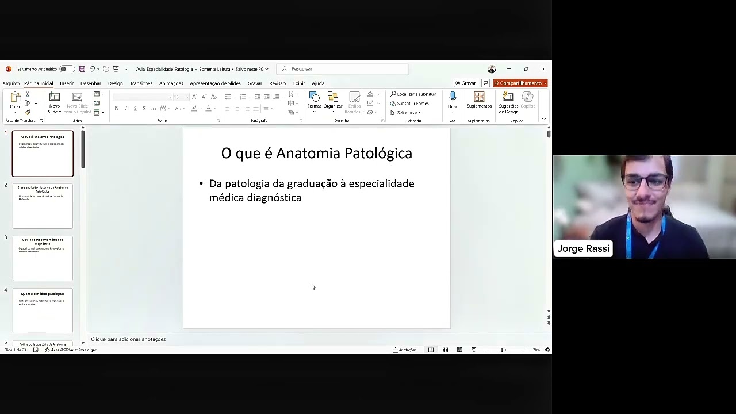Start Slide Show icon in status bar
The width and height of the screenshot is (736, 414).
click(x=474, y=350)
